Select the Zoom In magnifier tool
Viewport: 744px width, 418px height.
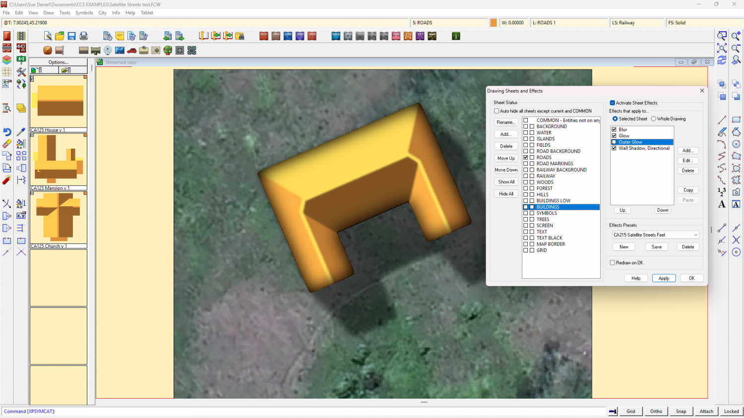click(x=736, y=36)
